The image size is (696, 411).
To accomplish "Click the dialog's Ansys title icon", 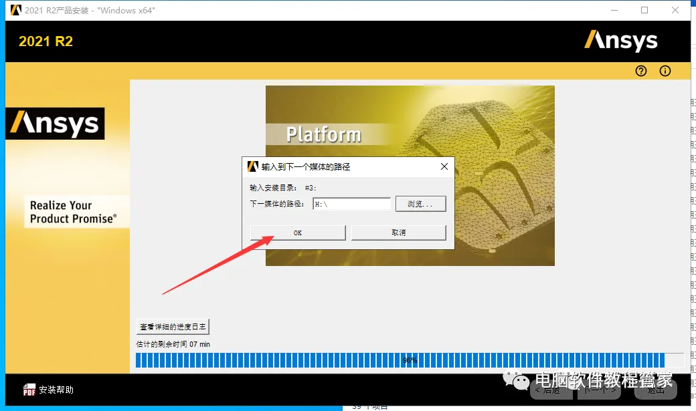I will click(x=252, y=166).
